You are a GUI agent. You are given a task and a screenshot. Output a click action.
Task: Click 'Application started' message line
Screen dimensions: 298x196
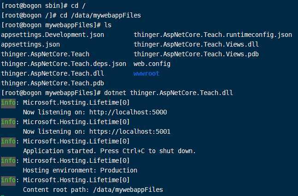(109, 151)
